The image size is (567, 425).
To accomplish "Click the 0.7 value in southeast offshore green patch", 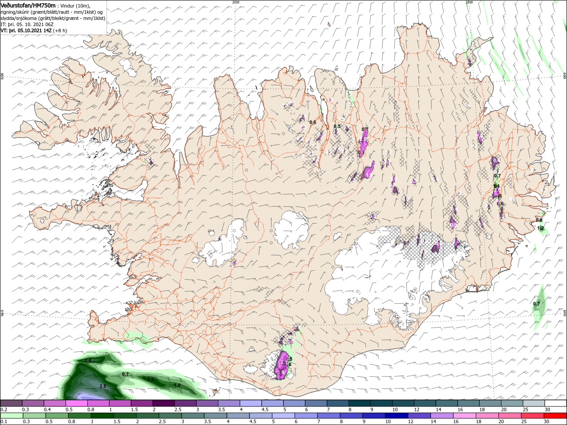I will [x=536, y=304].
